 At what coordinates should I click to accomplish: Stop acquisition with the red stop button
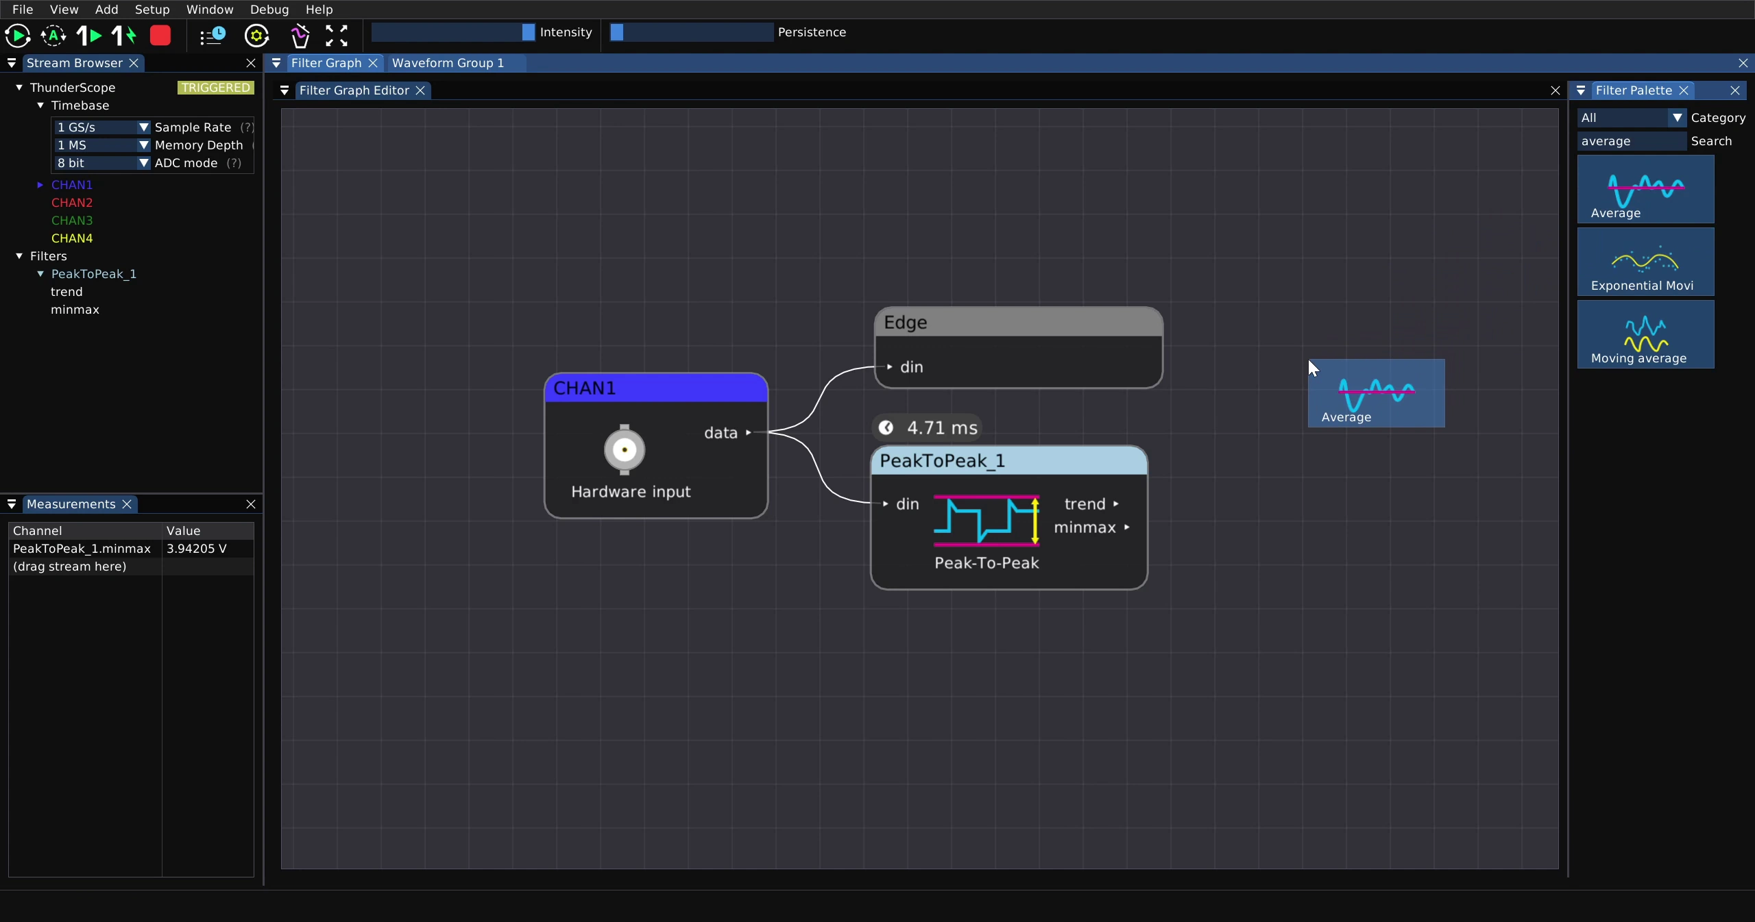coord(160,35)
